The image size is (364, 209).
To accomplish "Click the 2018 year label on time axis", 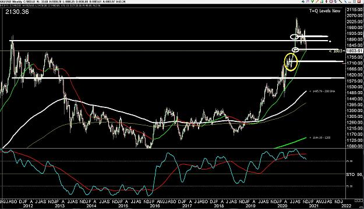I will click(x=218, y=206).
